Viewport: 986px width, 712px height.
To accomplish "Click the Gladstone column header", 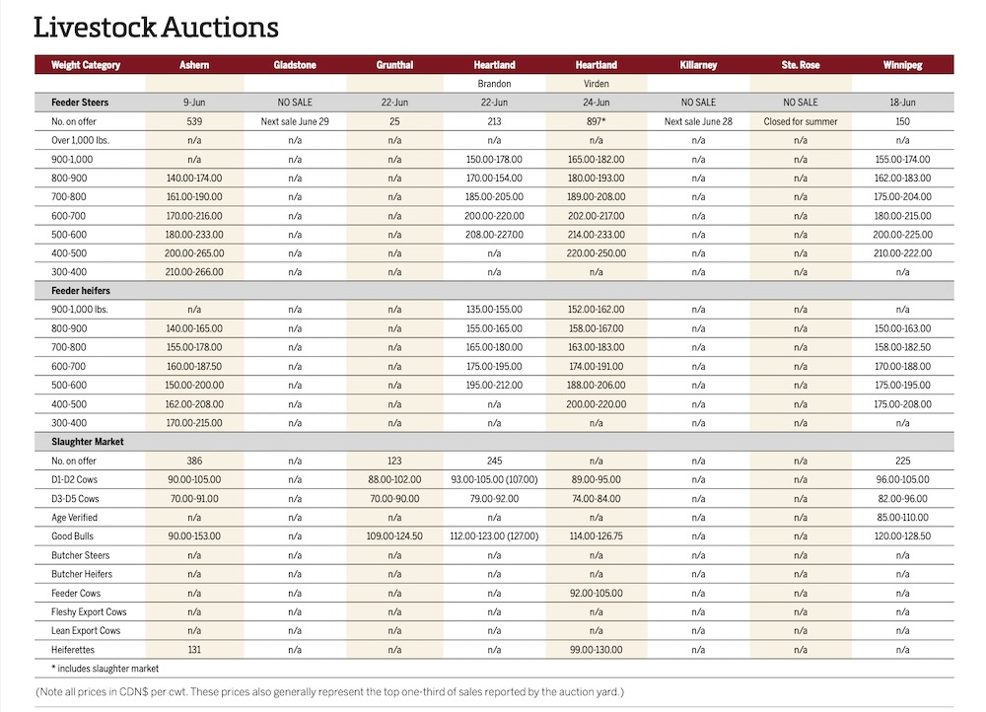I will click(295, 65).
